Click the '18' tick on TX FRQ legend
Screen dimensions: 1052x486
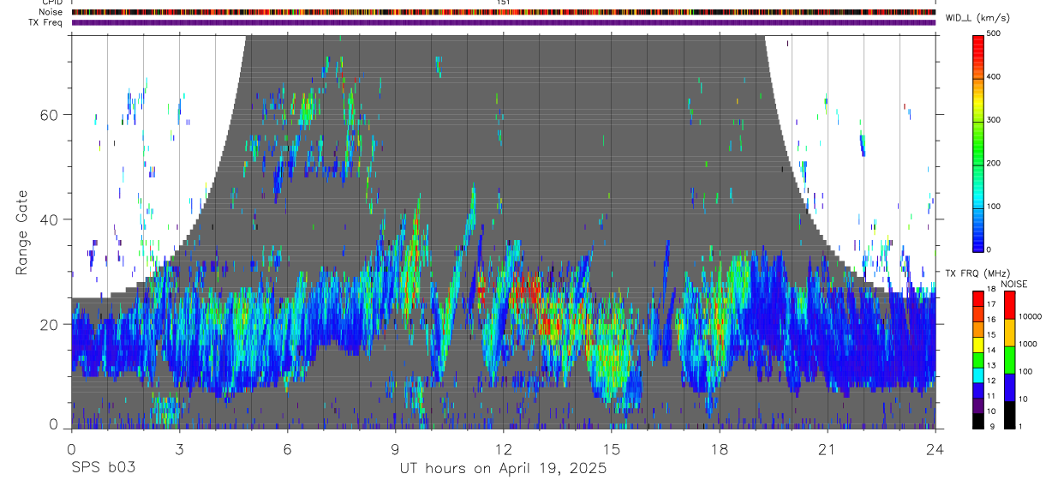pos(992,290)
